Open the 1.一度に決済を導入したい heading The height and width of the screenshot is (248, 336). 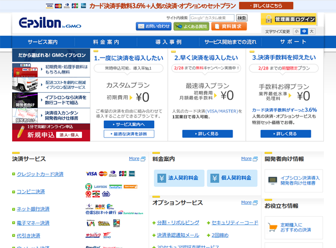(129, 58)
